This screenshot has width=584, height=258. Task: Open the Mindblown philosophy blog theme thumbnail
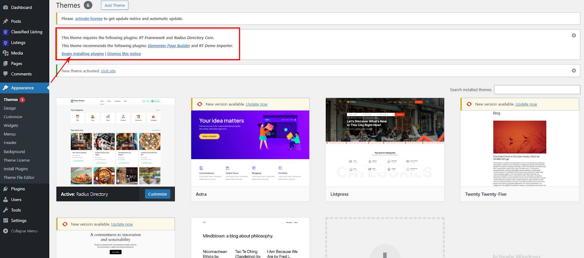point(250,238)
